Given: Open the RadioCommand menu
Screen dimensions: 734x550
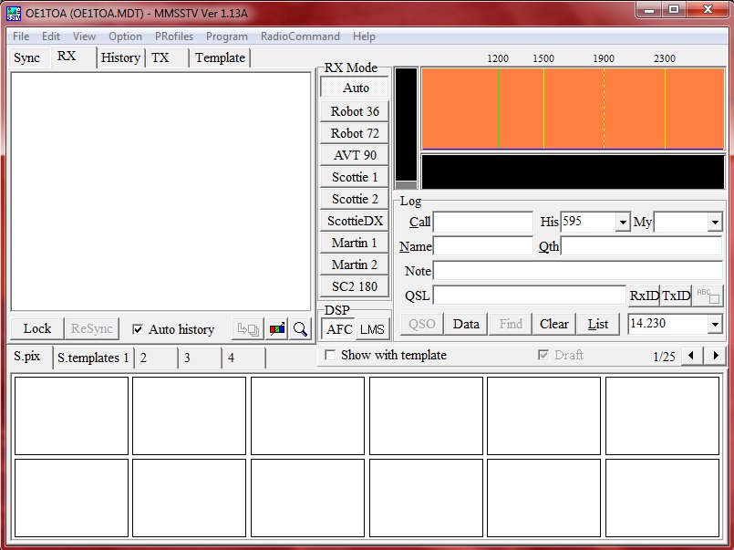Looking at the screenshot, I should 300,36.
